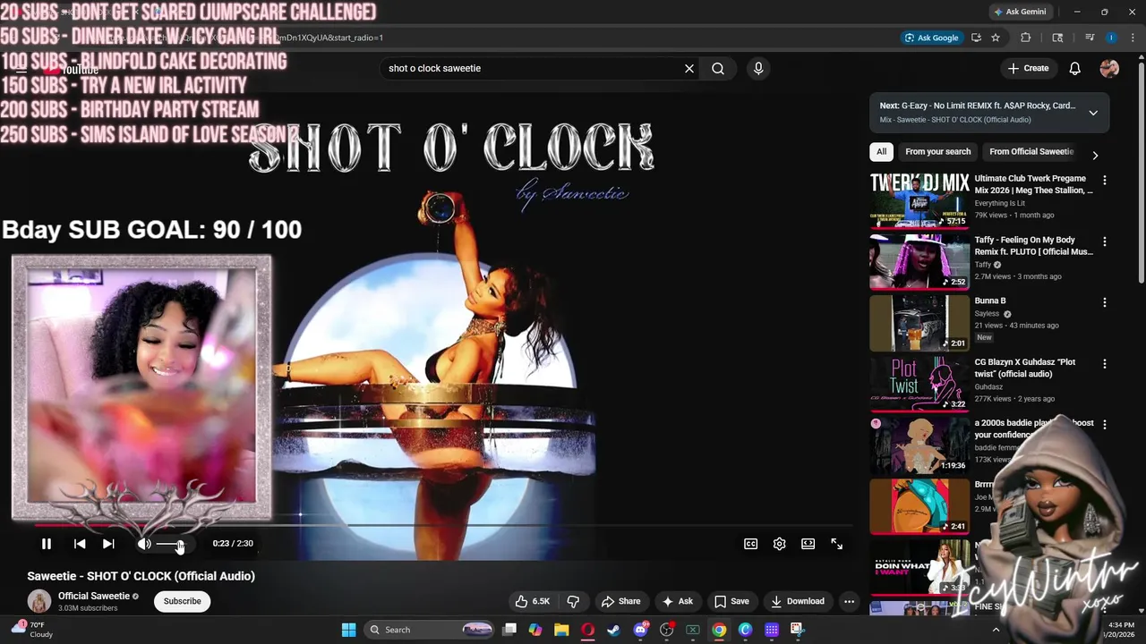Viewport: 1146px width, 644px height.
Task: Enter fullscreen mode for the video
Action: [837, 544]
